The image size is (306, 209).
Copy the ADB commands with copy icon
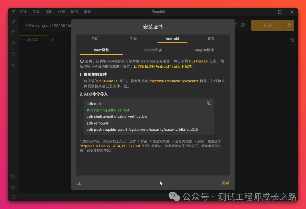209,103
